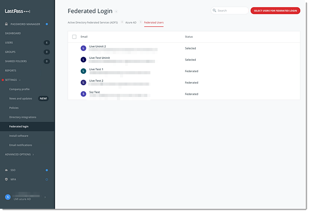Click the Ssz Test user name

95,92
